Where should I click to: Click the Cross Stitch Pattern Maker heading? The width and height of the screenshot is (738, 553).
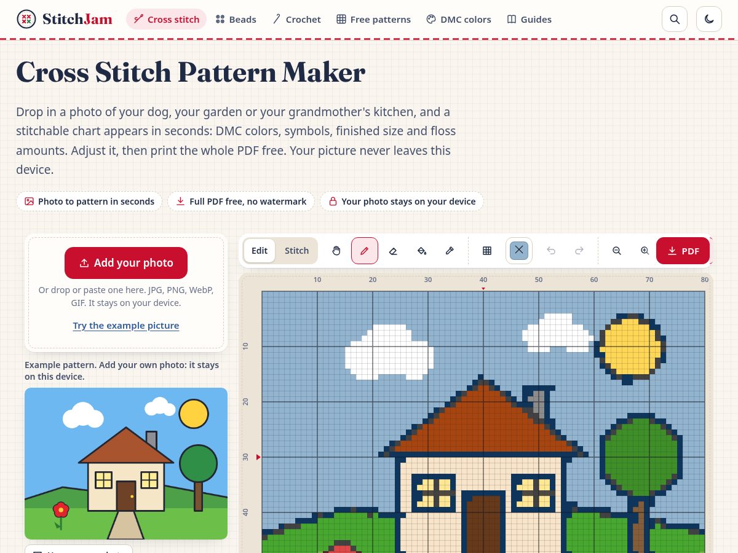pyautogui.click(x=191, y=73)
